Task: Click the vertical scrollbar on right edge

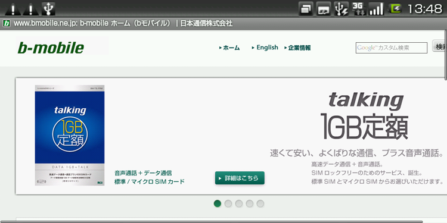Action: pyautogui.click(x=446, y=55)
